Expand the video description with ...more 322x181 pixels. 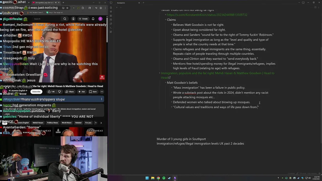point(7,114)
